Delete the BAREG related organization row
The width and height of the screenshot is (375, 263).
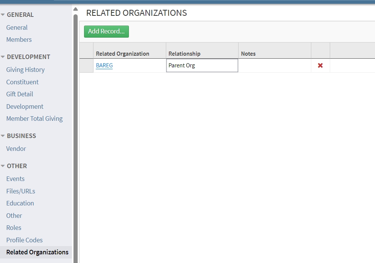point(320,65)
